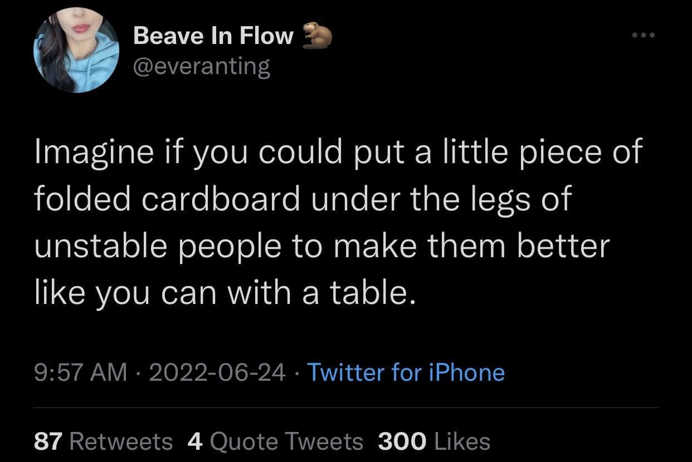Click the word Retweets after 87

click(121, 441)
